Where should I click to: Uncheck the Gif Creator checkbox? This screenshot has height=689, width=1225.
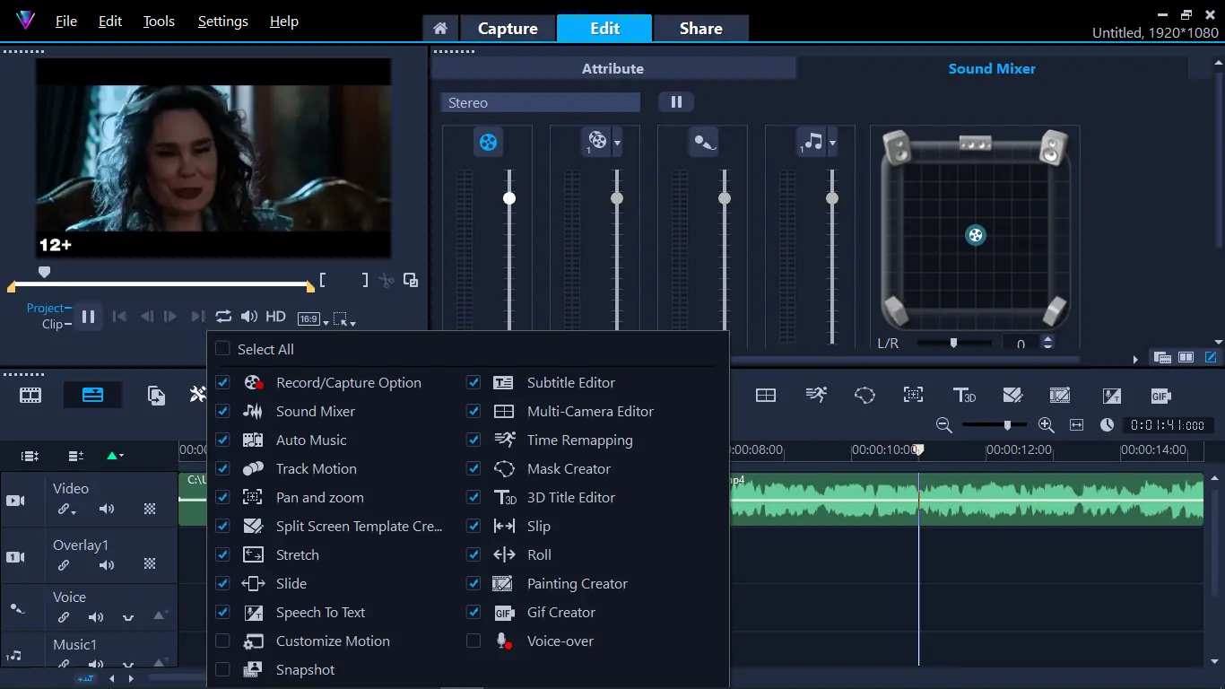tap(473, 612)
